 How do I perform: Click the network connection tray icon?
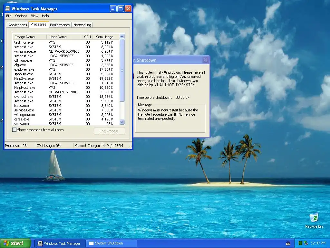point(306,243)
